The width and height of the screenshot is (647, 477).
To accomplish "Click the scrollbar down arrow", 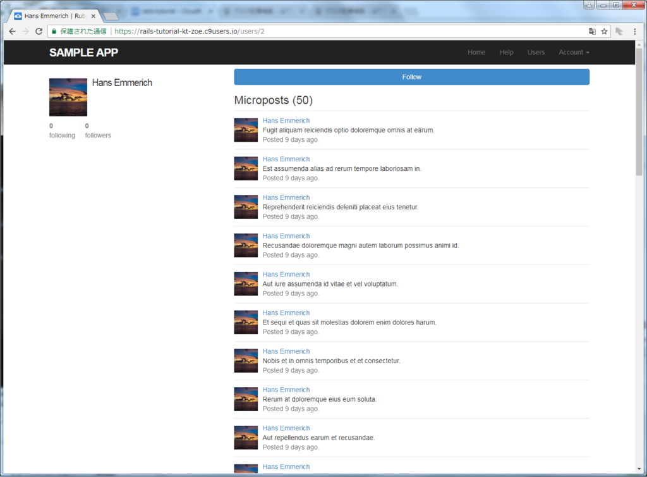I will pos(639,469).
